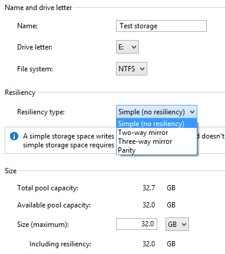Collapse the Resiliency type combo box
This screenshot has width=225, height=254.
(157, 112)
